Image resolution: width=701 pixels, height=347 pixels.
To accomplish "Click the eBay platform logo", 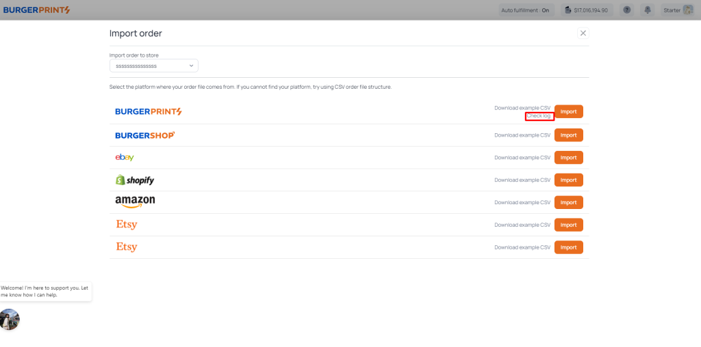I will pos(125,157).
